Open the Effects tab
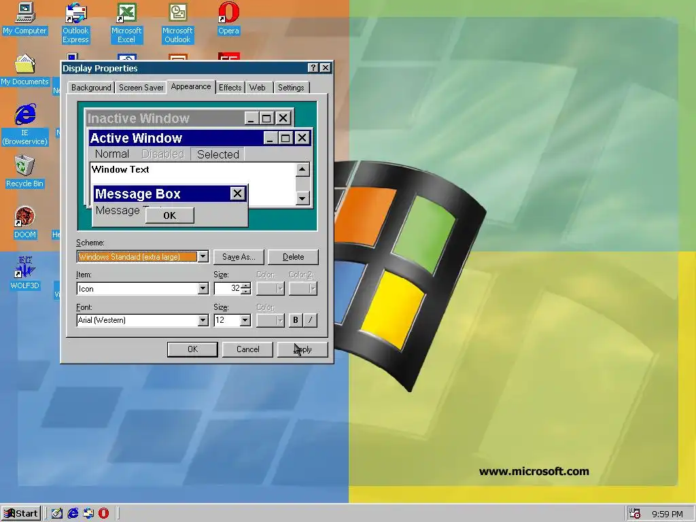Viewport: 696px width, 522px height. point(230,88)
